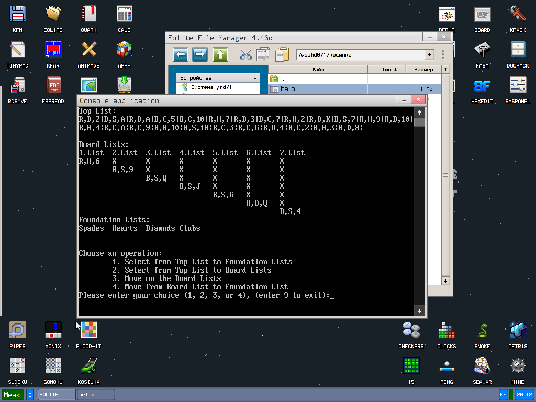Click the scissors Cut icon
Viewport: 536px width, 402px height.
pos(246,54)
